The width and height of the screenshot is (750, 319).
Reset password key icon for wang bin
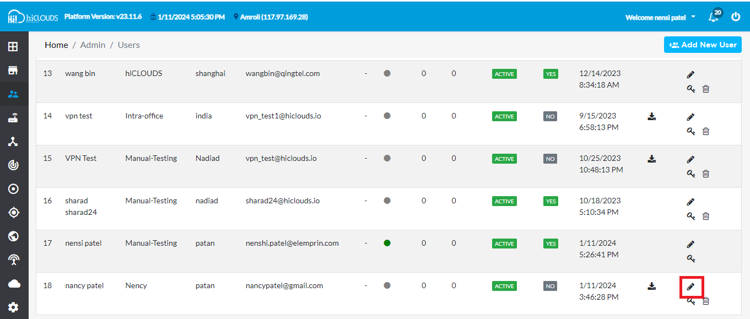click(691, 89)
